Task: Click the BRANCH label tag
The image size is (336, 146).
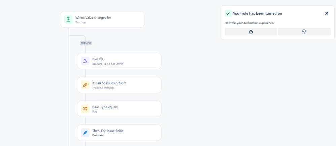Action: [x=86, y=43]
